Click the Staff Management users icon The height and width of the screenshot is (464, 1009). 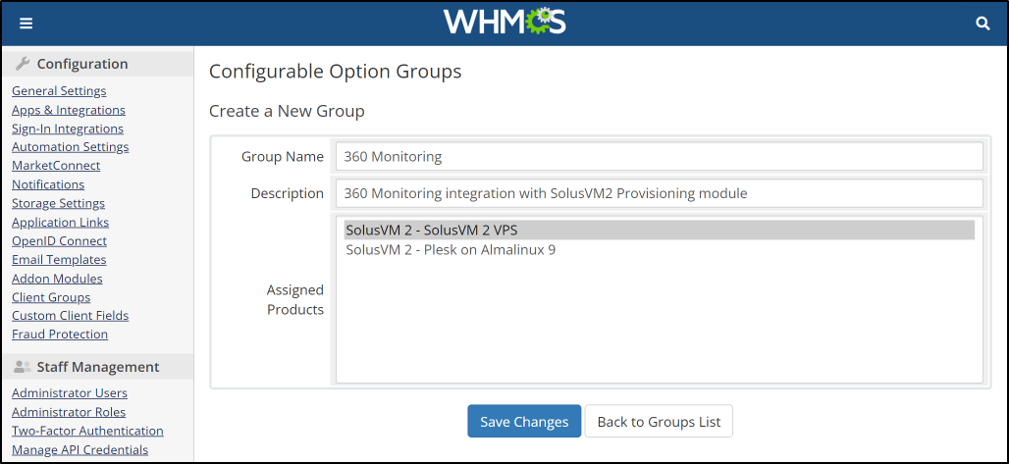(23, 367)
